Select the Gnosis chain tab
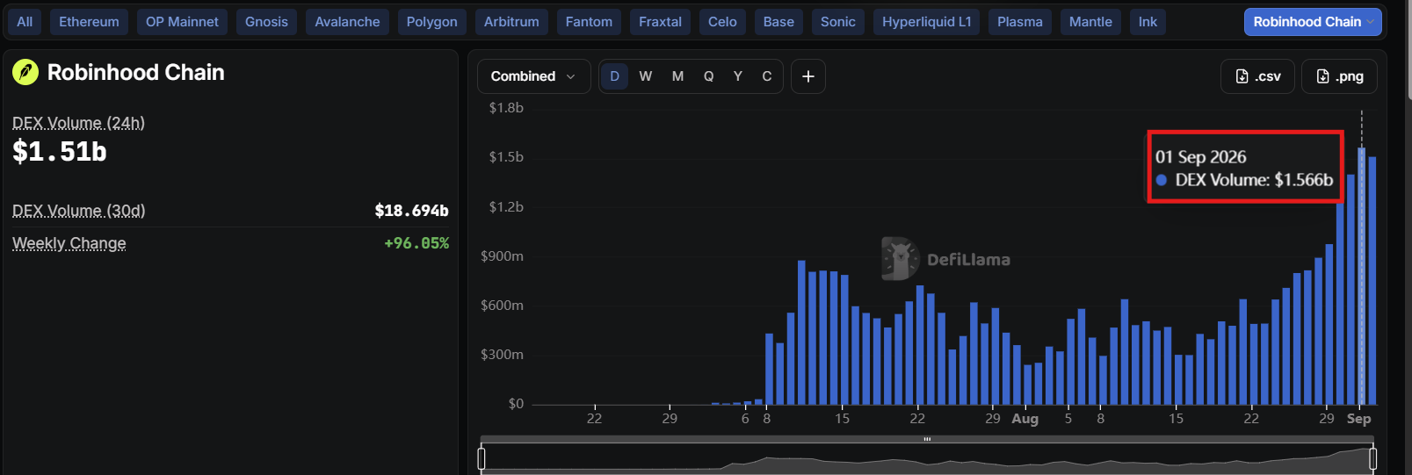Image resolution: width=1412 pixels, height=475 pixels. click(x=266, y=22)
